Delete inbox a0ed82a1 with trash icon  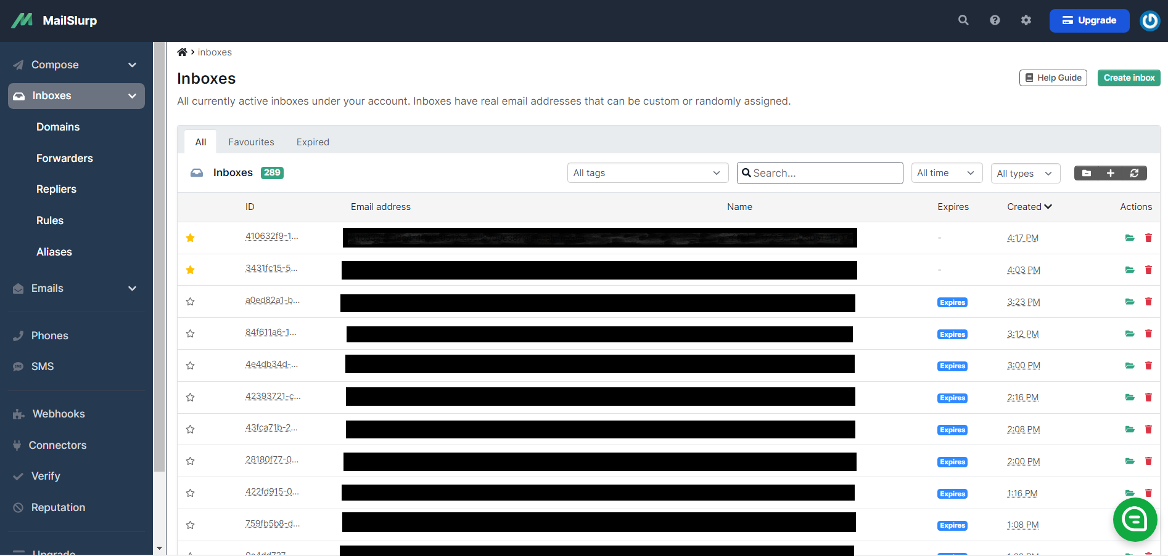click(1148, 302)
